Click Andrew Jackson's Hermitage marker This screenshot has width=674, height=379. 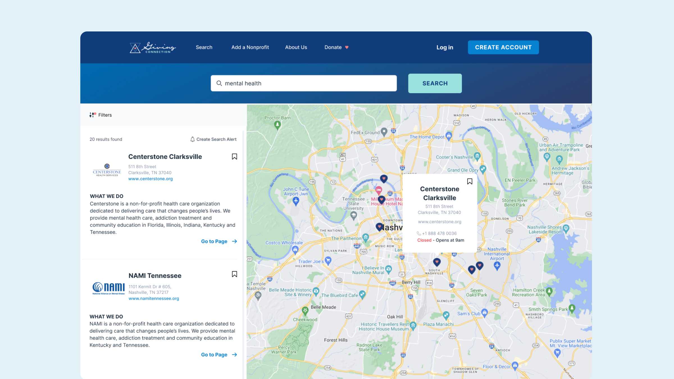point(559,160)
